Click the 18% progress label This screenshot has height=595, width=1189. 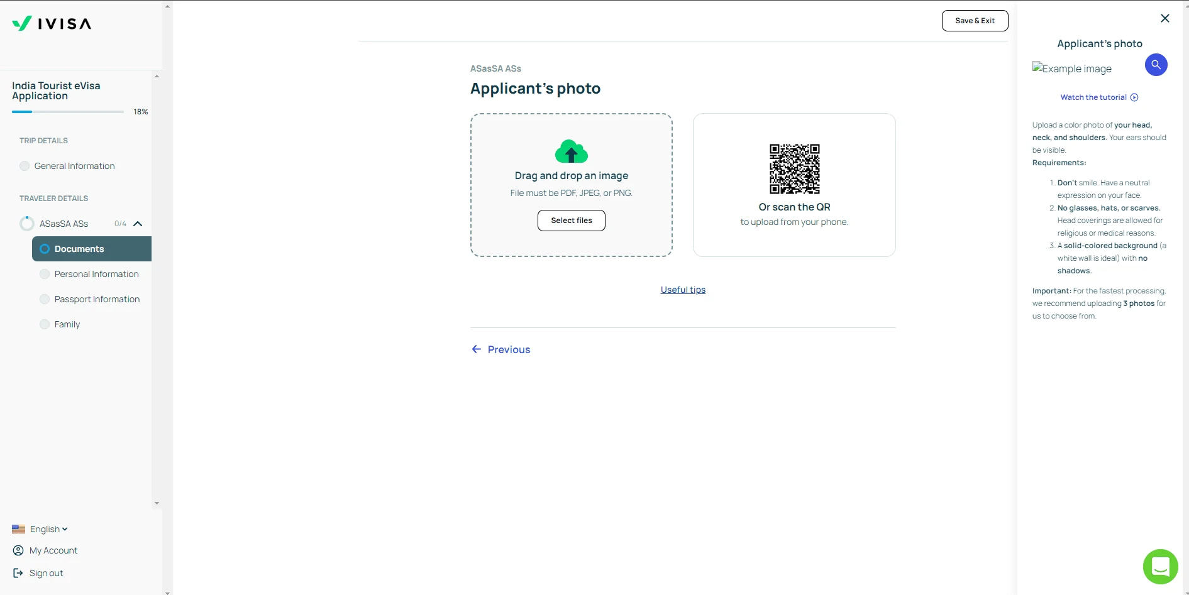click(x=141, y=112)
